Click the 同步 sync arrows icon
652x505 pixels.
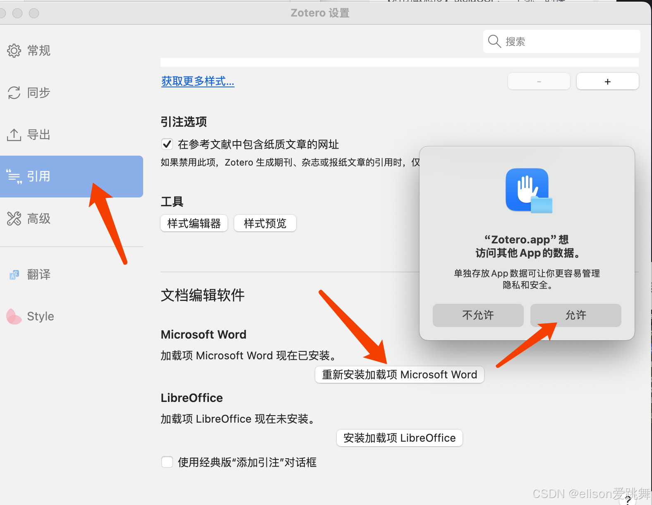[x=14, y=93]
